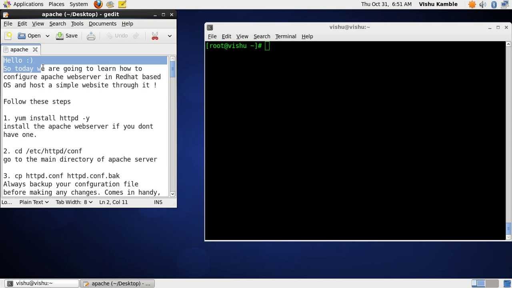Click the Bluetooth tray icon

point(494,4)
